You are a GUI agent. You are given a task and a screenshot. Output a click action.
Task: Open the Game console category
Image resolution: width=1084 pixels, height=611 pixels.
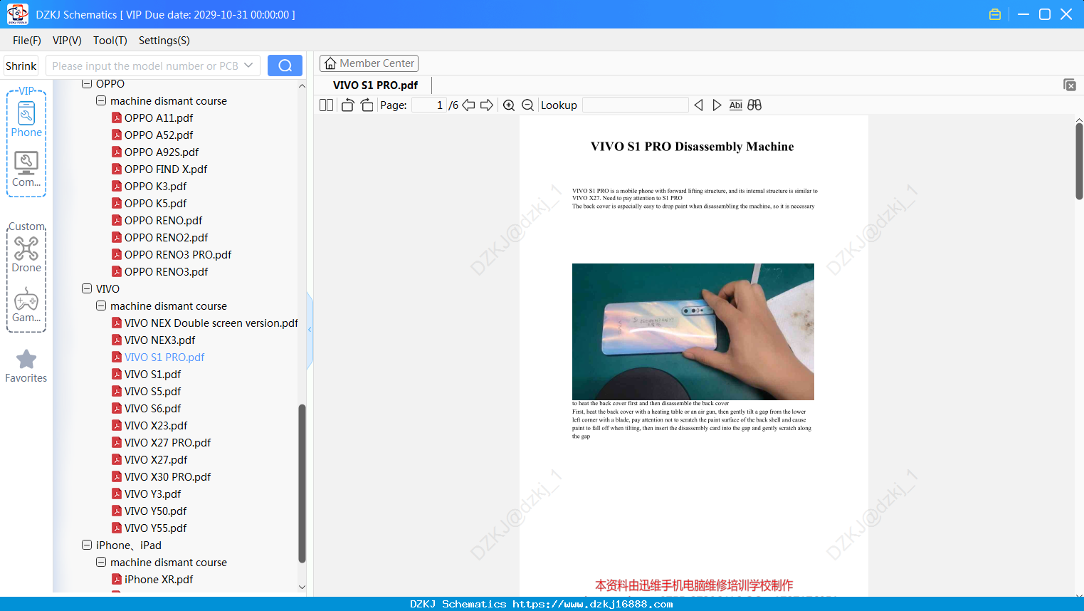click(x=26, y=305)
